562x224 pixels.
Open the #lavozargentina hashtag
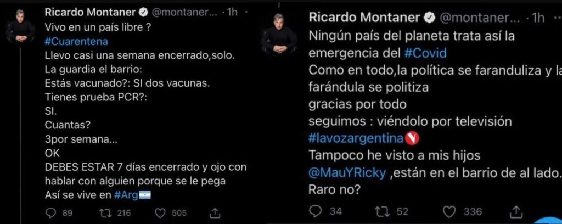357,136
